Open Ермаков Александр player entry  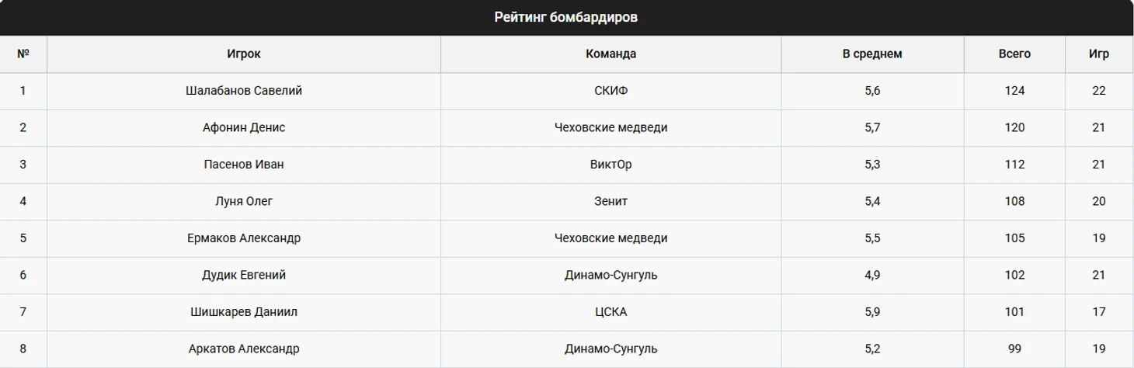click(x=244, y=238)
